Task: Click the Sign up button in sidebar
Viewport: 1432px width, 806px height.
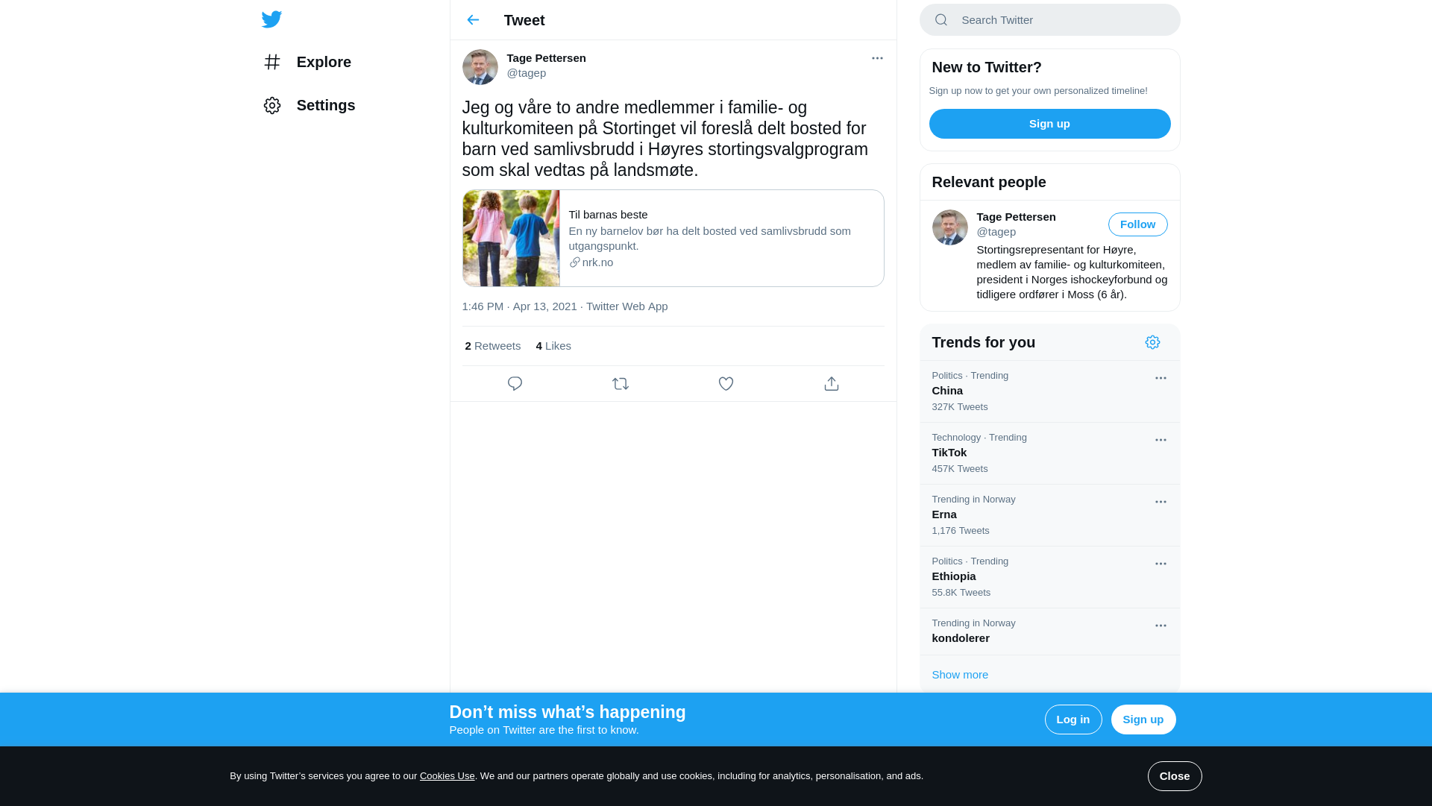Action: [1049, 124]
